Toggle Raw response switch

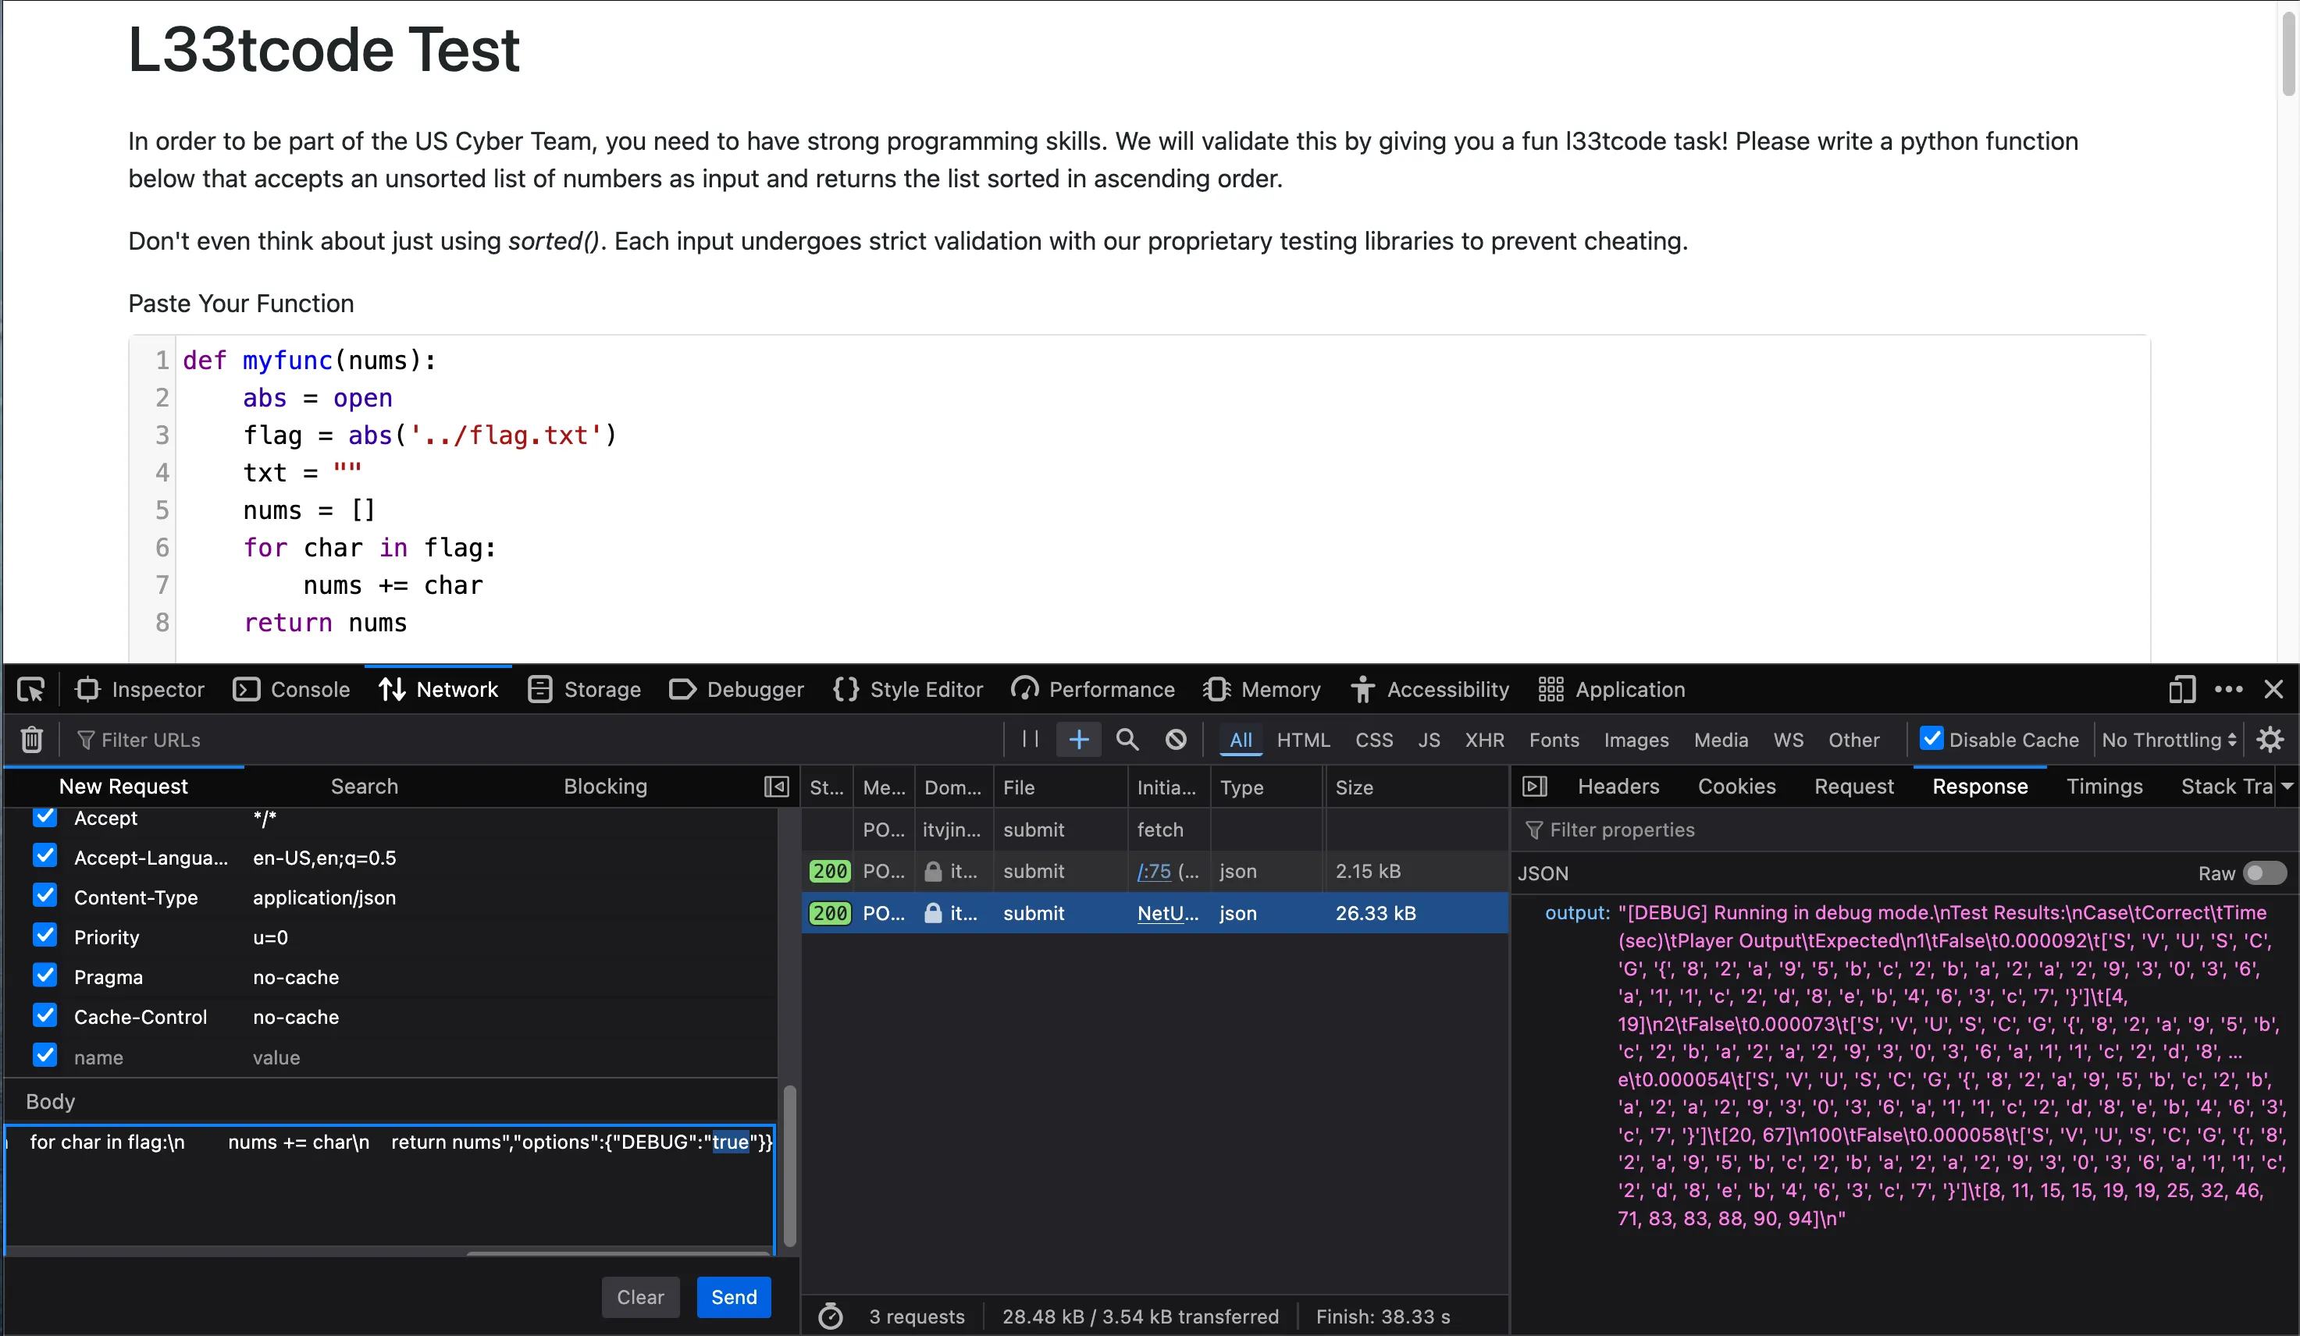(x=2264, y=873)
